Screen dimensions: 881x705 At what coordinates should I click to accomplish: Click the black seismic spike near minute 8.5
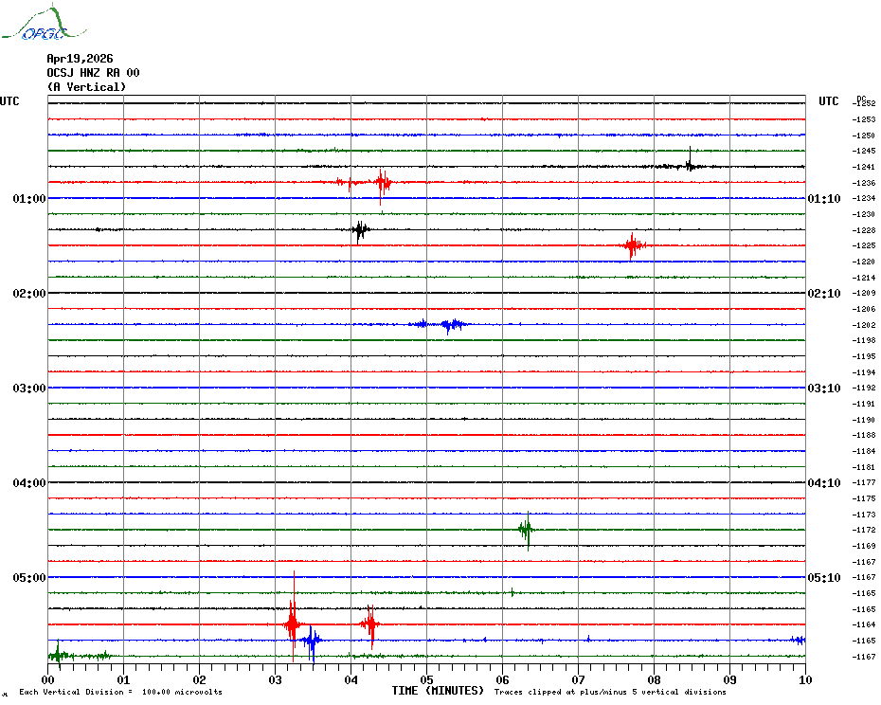point(690,165)
